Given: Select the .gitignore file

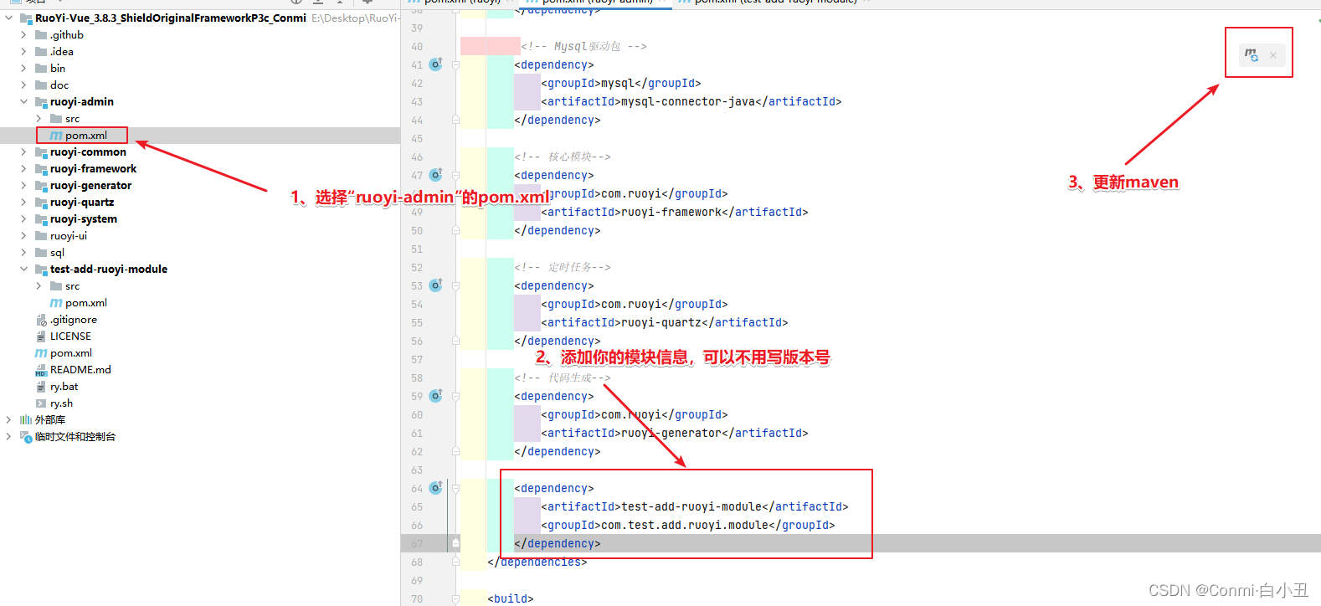Looking at the screenshot, I should click(74, 319).
